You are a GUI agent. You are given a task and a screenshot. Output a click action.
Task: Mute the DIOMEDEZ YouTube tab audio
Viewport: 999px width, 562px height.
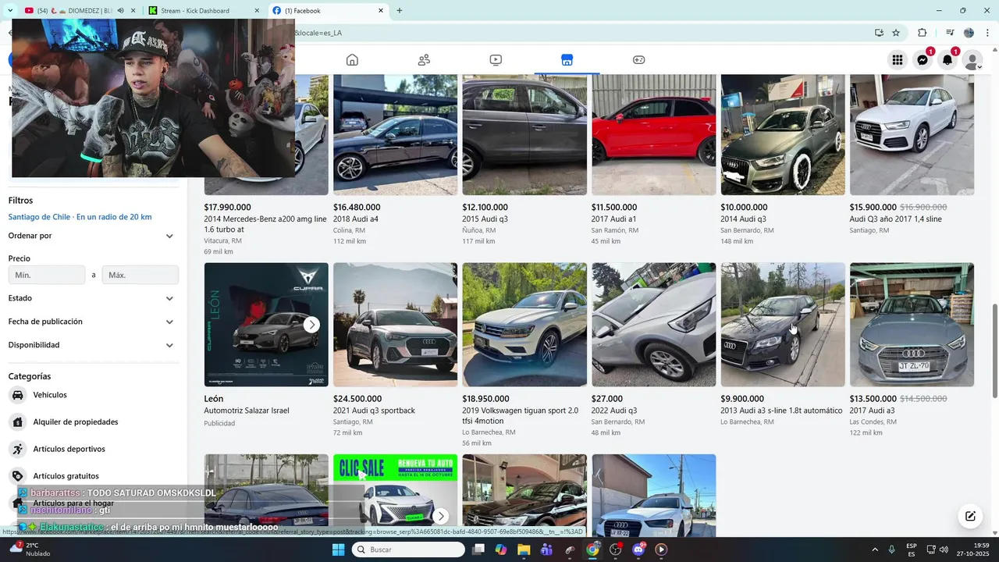[121, 11]
